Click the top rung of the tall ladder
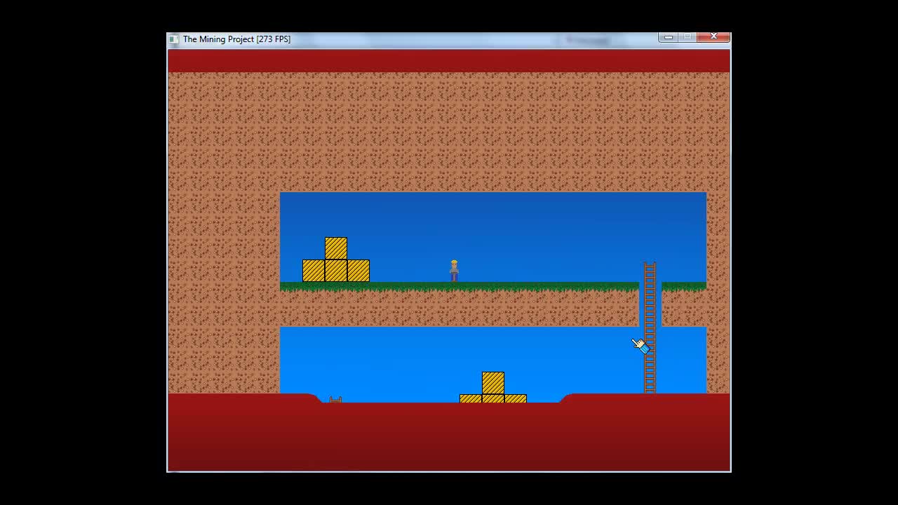This screenshot has height=505, width=898. (x=648, y=265)
